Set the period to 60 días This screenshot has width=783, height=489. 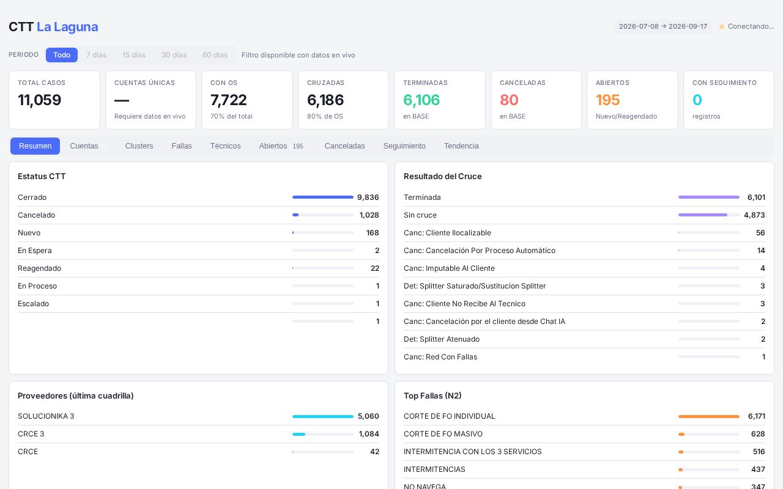point(215,55)
